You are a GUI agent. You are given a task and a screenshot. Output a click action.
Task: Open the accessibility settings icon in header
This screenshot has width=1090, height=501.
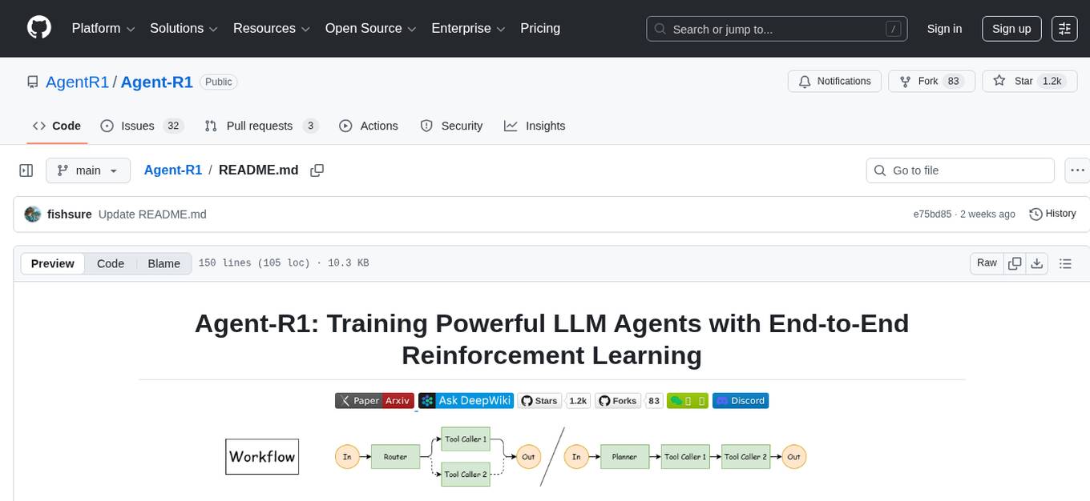[x=1064, y=29]
